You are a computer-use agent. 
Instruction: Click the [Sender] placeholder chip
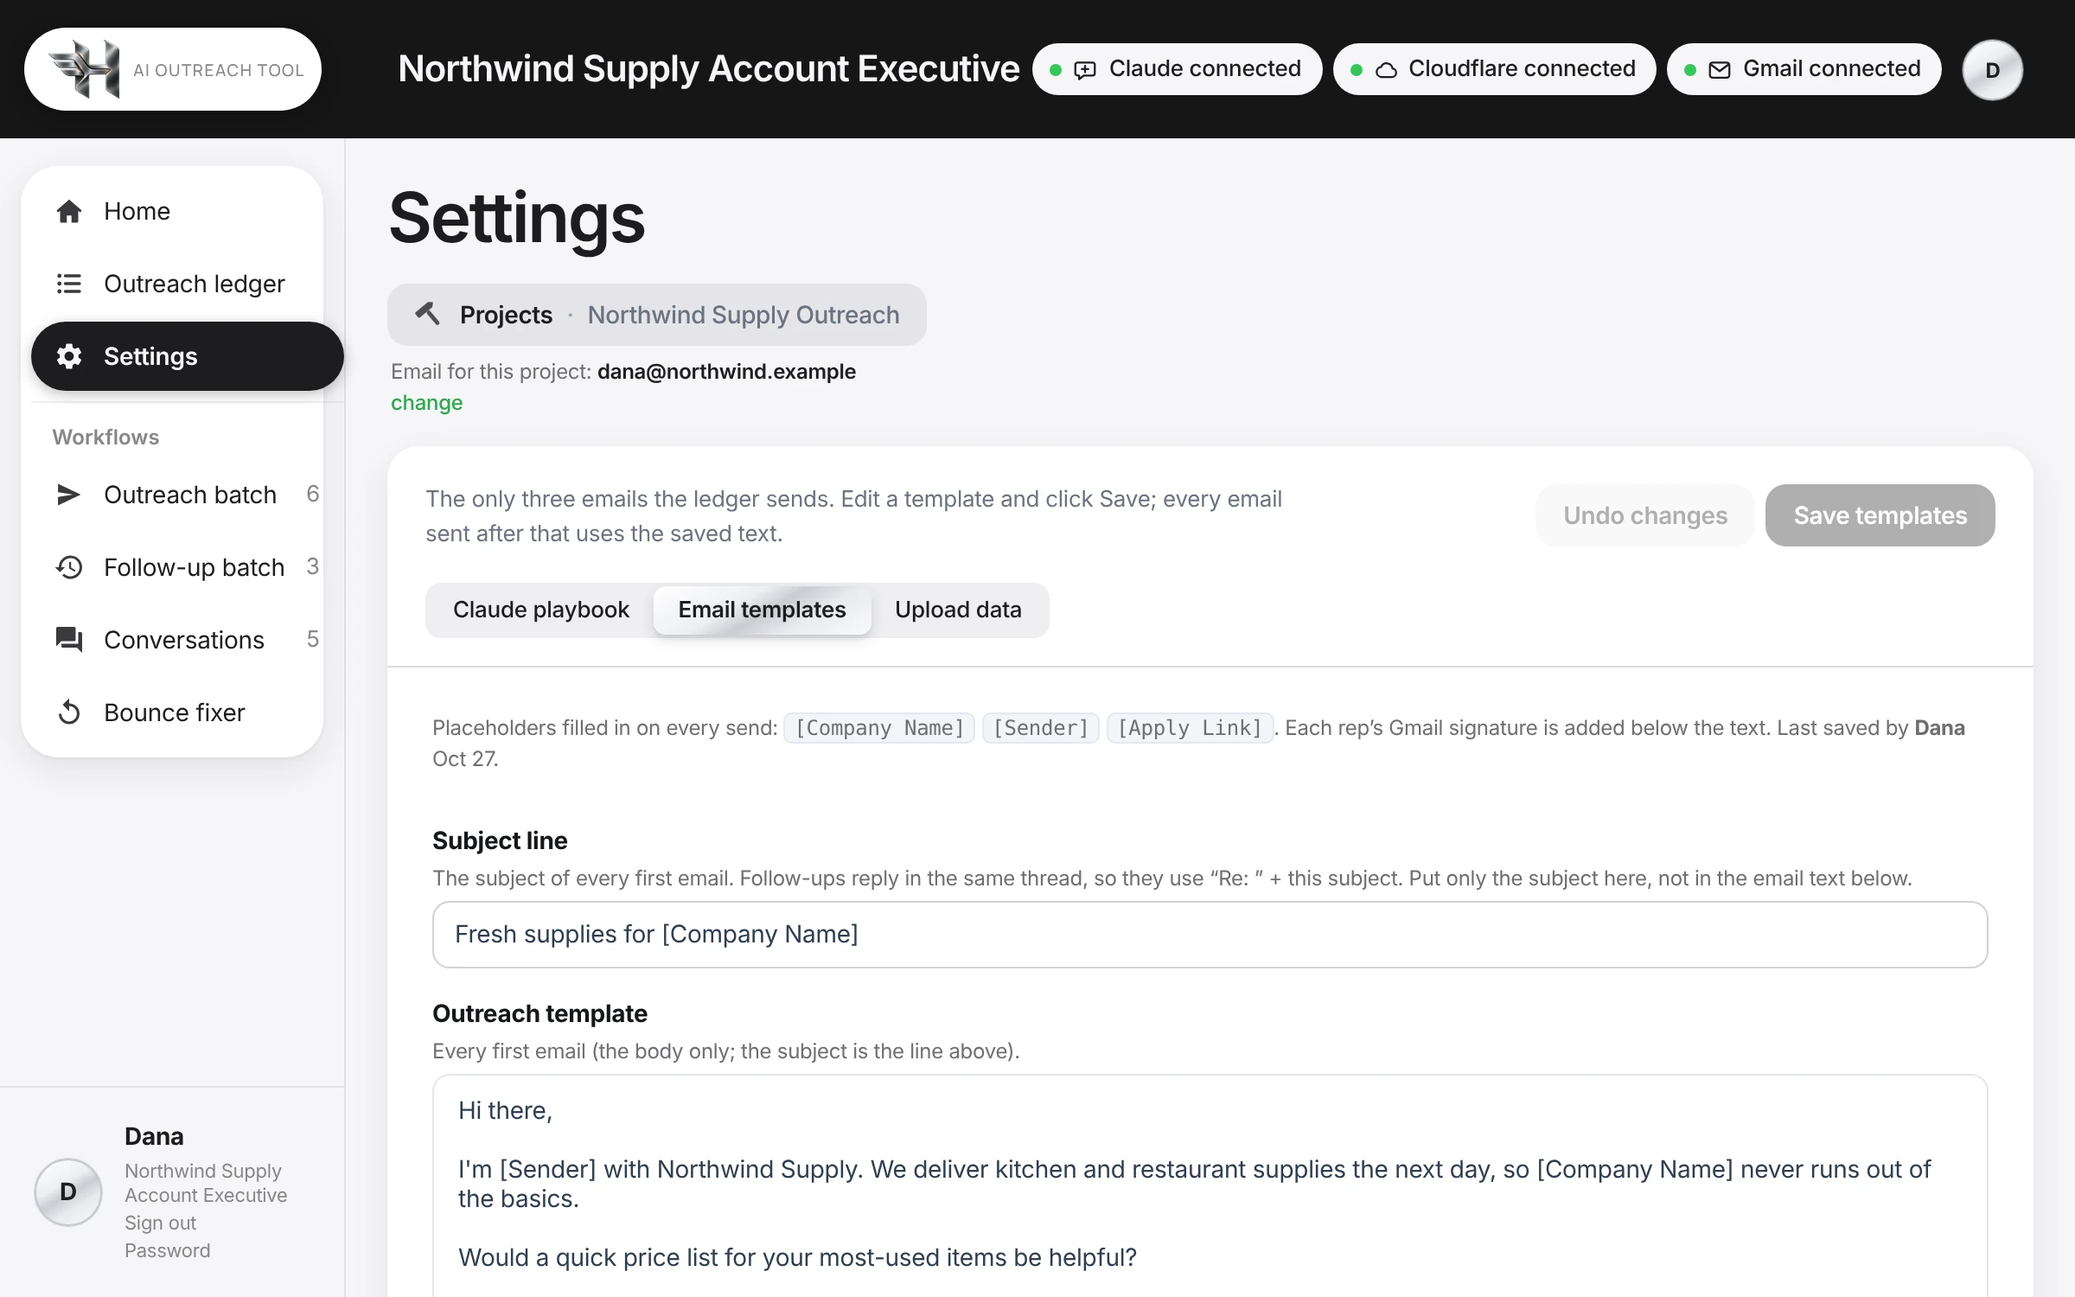point(1040,728)
